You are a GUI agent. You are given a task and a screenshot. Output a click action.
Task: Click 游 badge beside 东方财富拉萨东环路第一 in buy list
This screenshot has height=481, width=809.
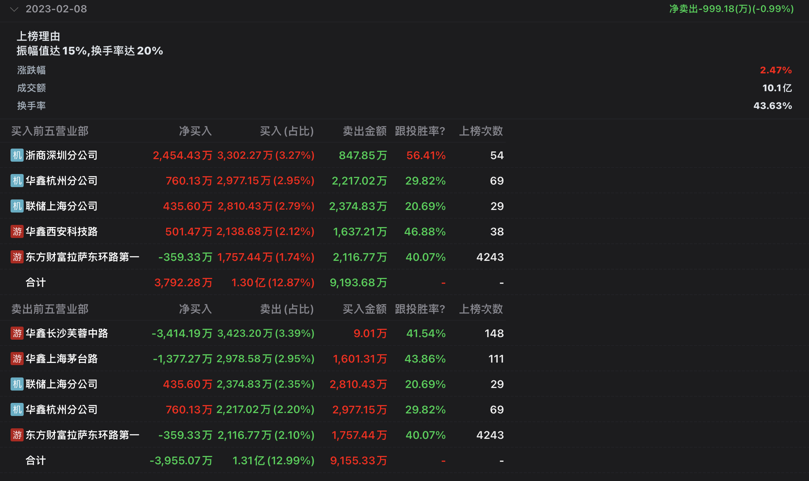coord(17,257)
